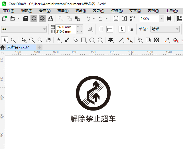
Task: Click the 解除禁止超车 text on canvas
Action: pyautogui.click(x=93, y=119)
